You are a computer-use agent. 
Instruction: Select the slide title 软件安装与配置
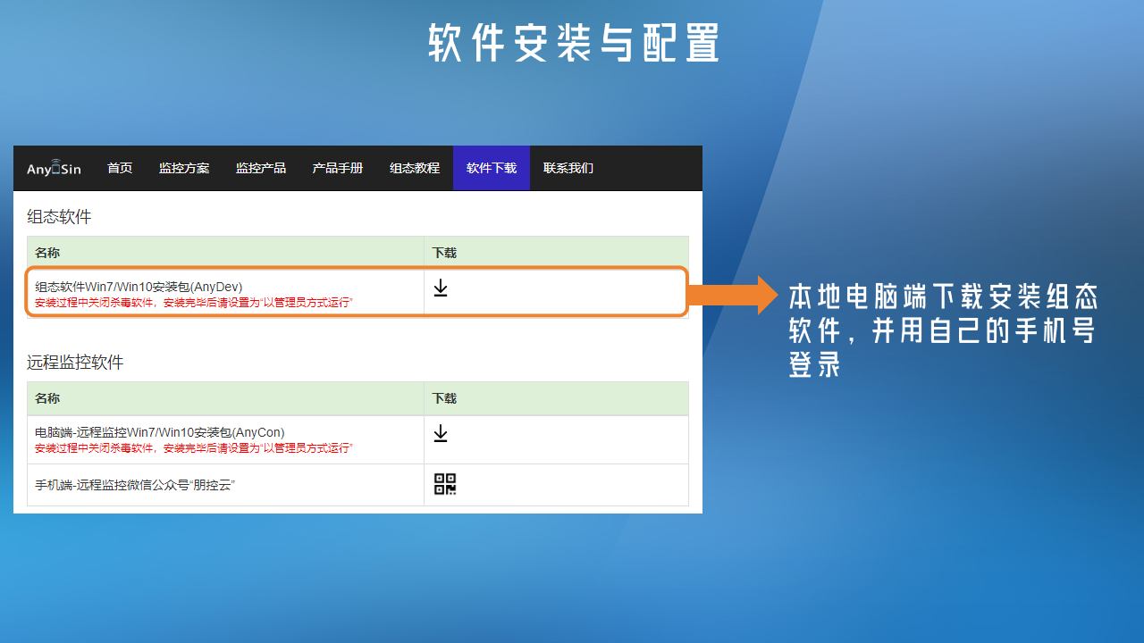(x=573, y=43)
